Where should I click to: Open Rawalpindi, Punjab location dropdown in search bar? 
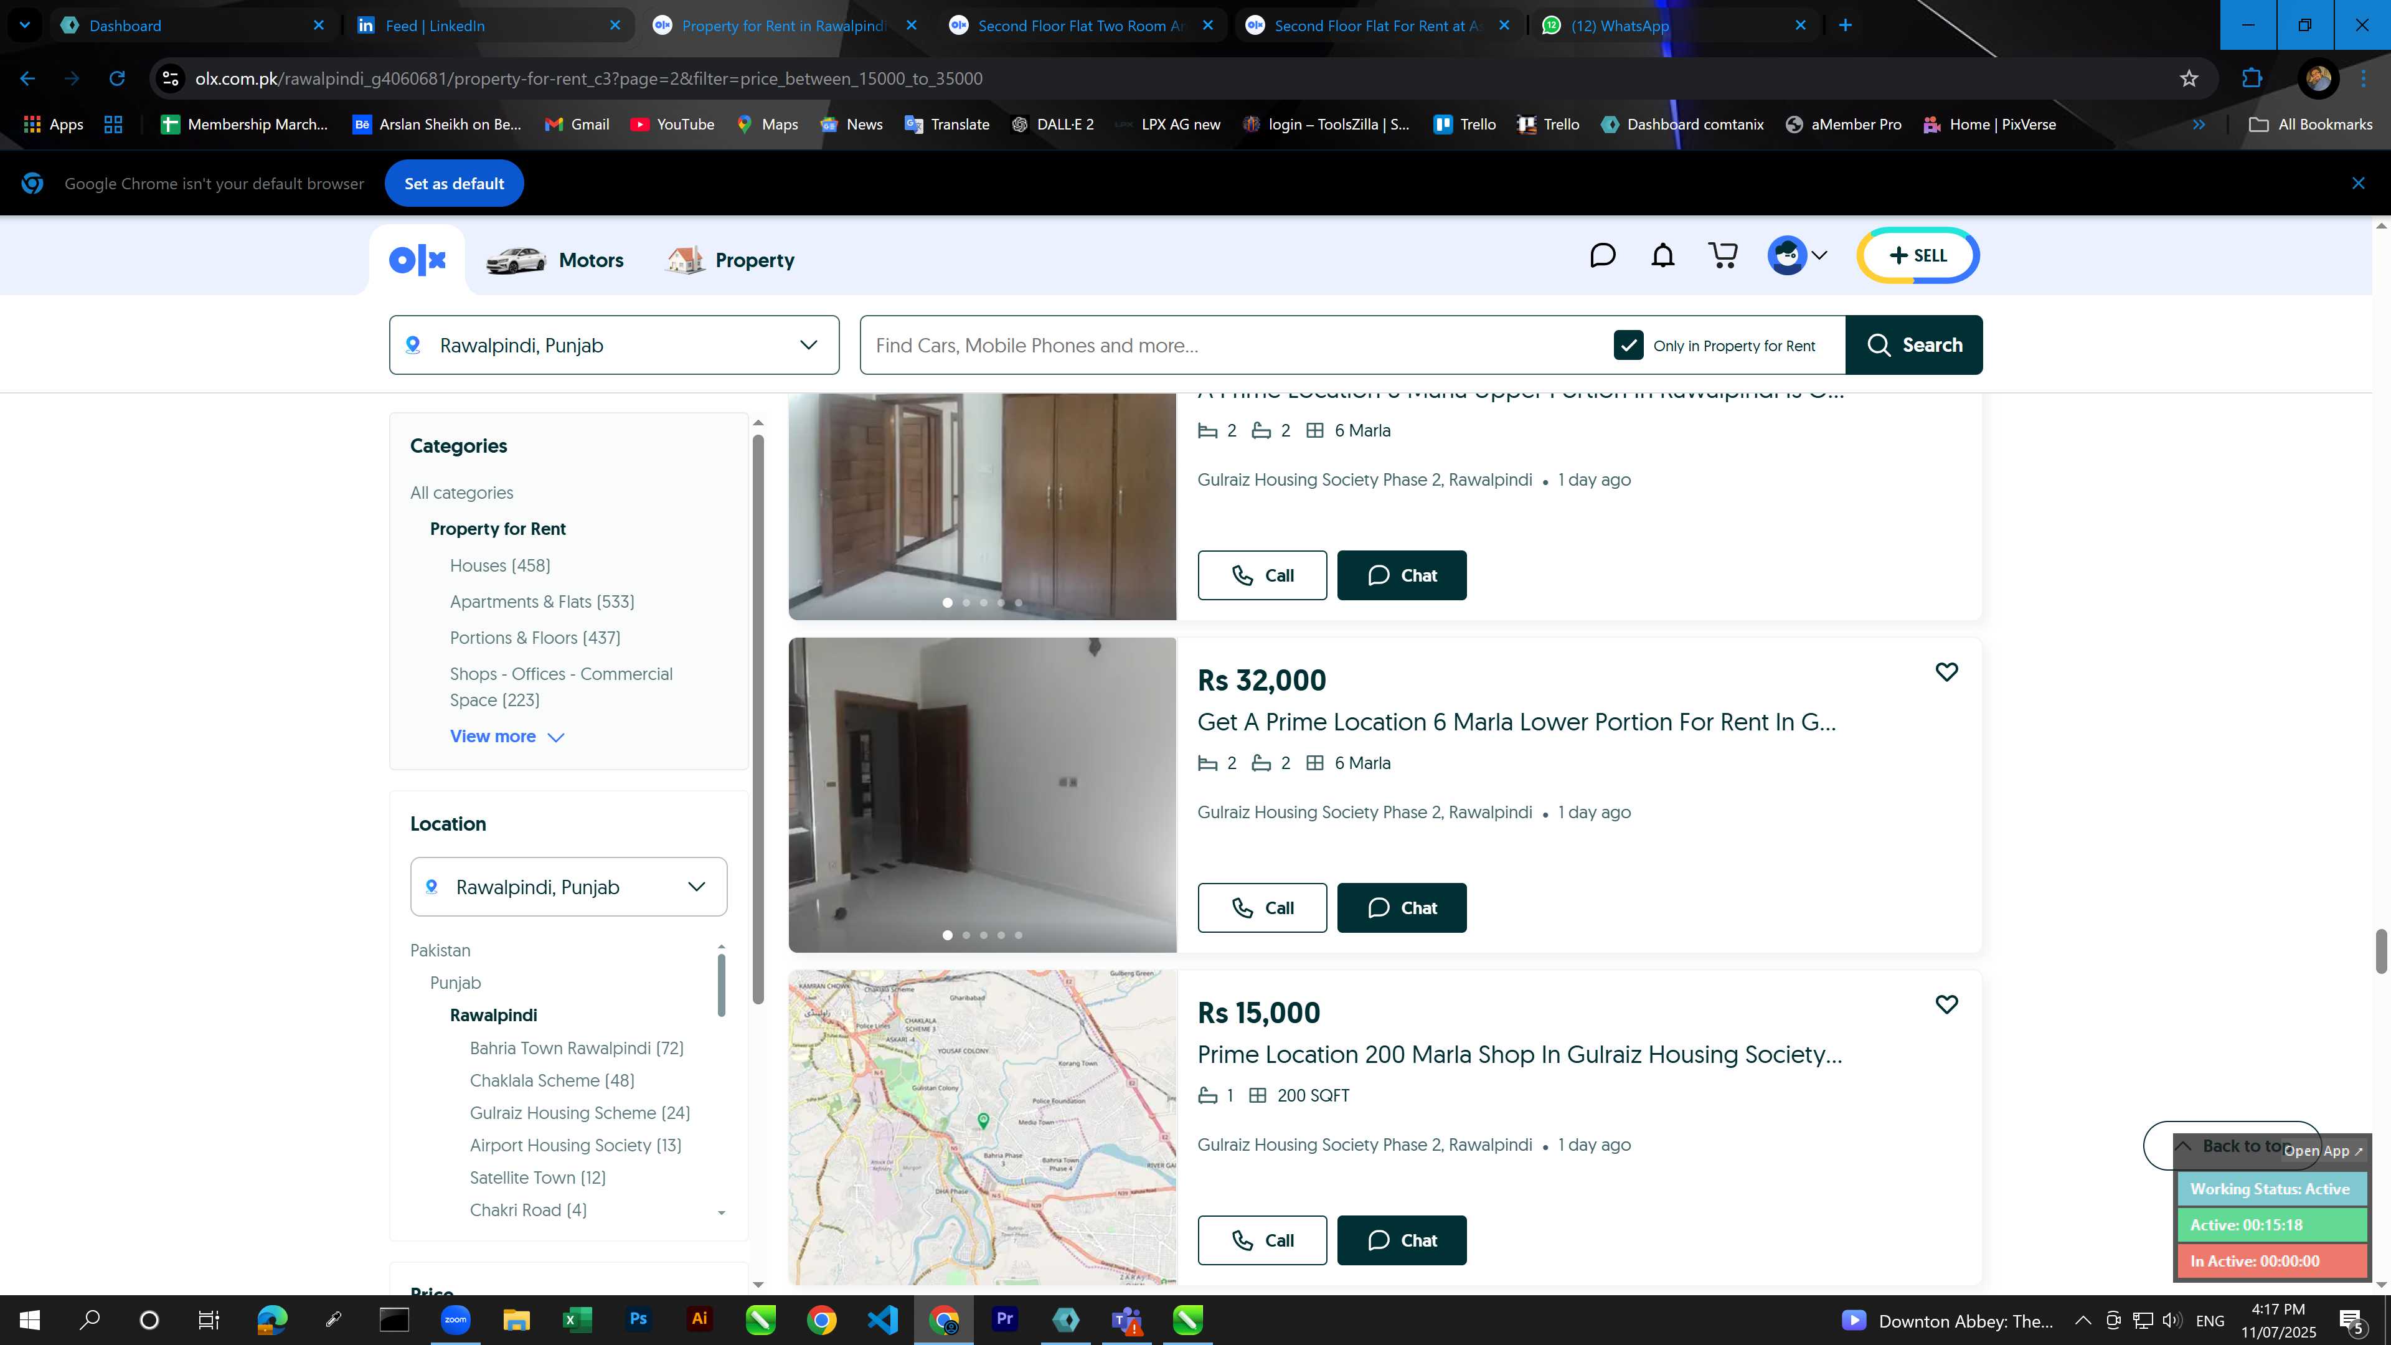(615, 346)
